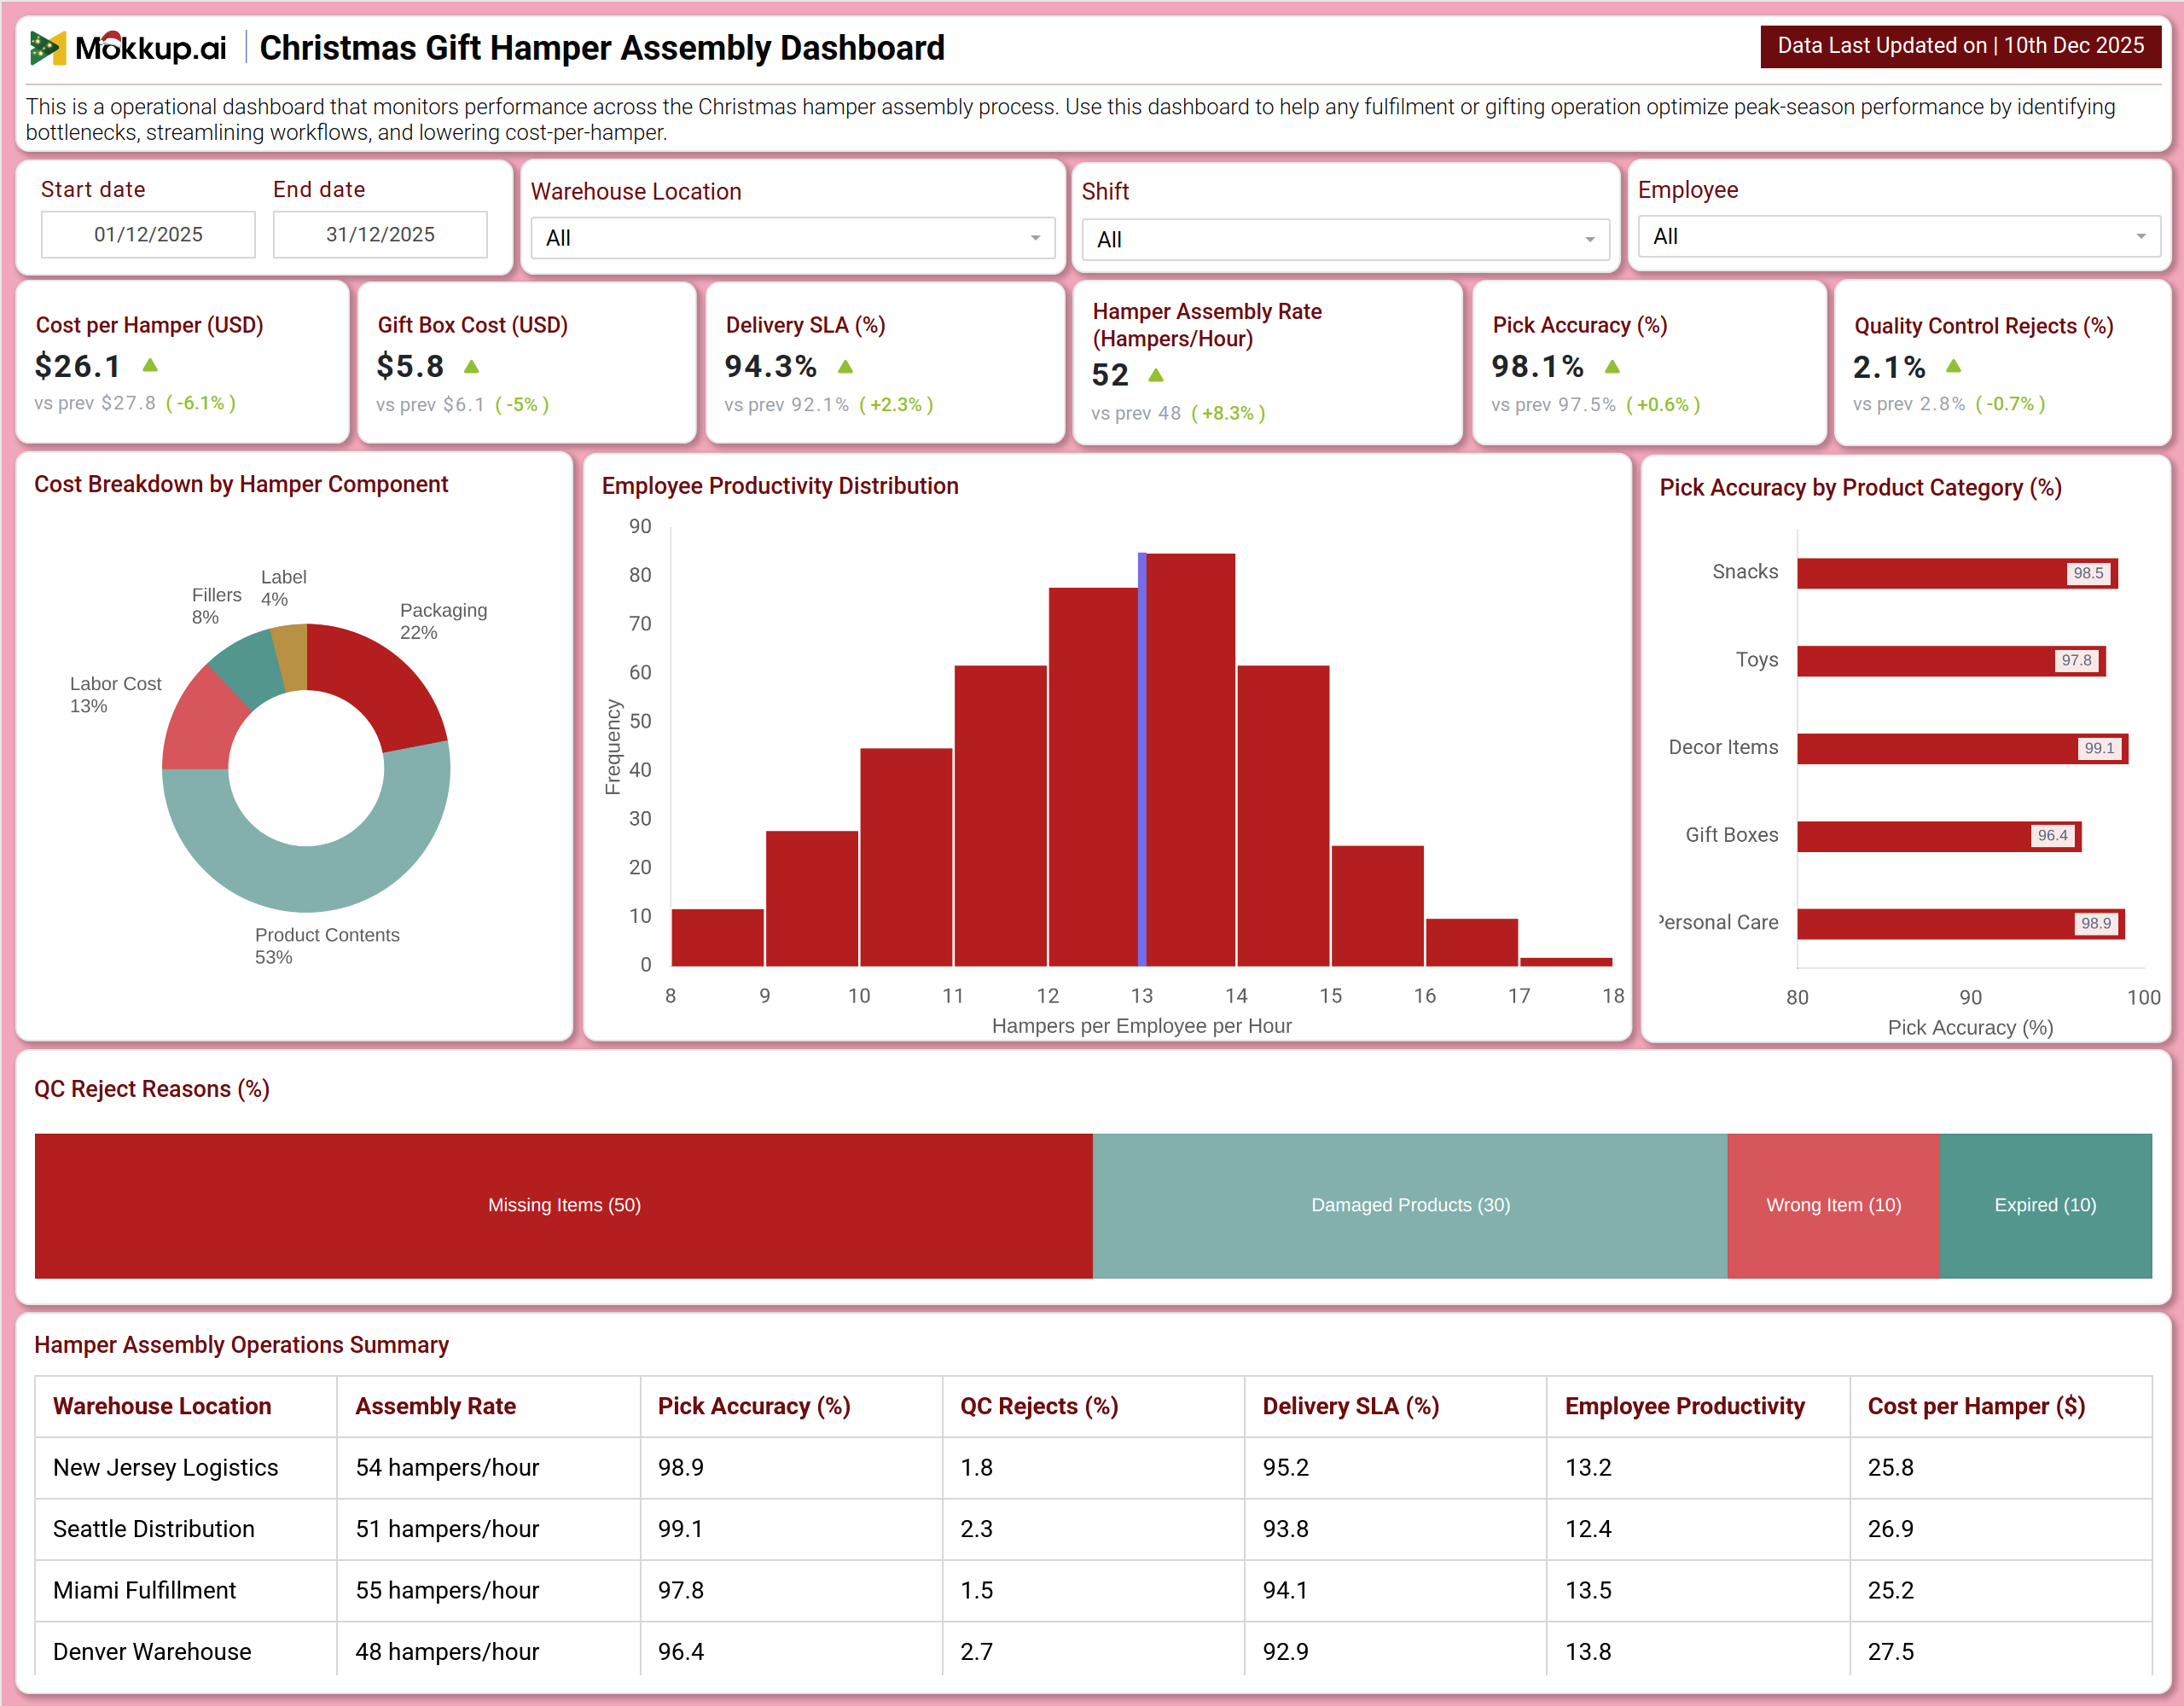This screenshot has height=1706, width=2184.
Task: Select the Miami Fulfillment row
Action: tap(1093, 1591)
